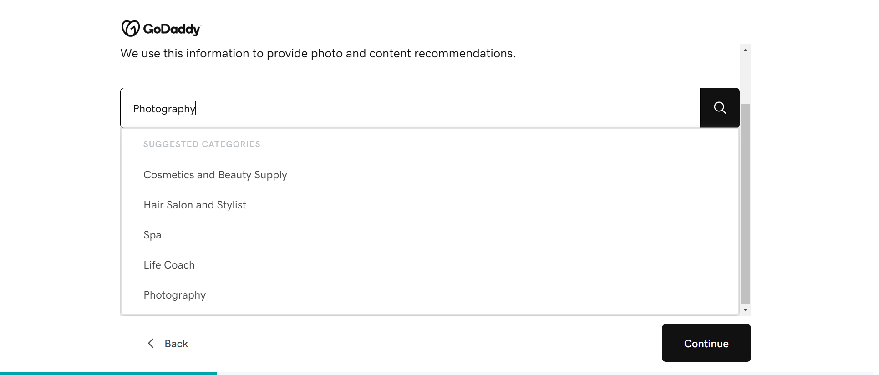
Task: Click the teal progress bar at bottom
Action: tap(108, 373)
